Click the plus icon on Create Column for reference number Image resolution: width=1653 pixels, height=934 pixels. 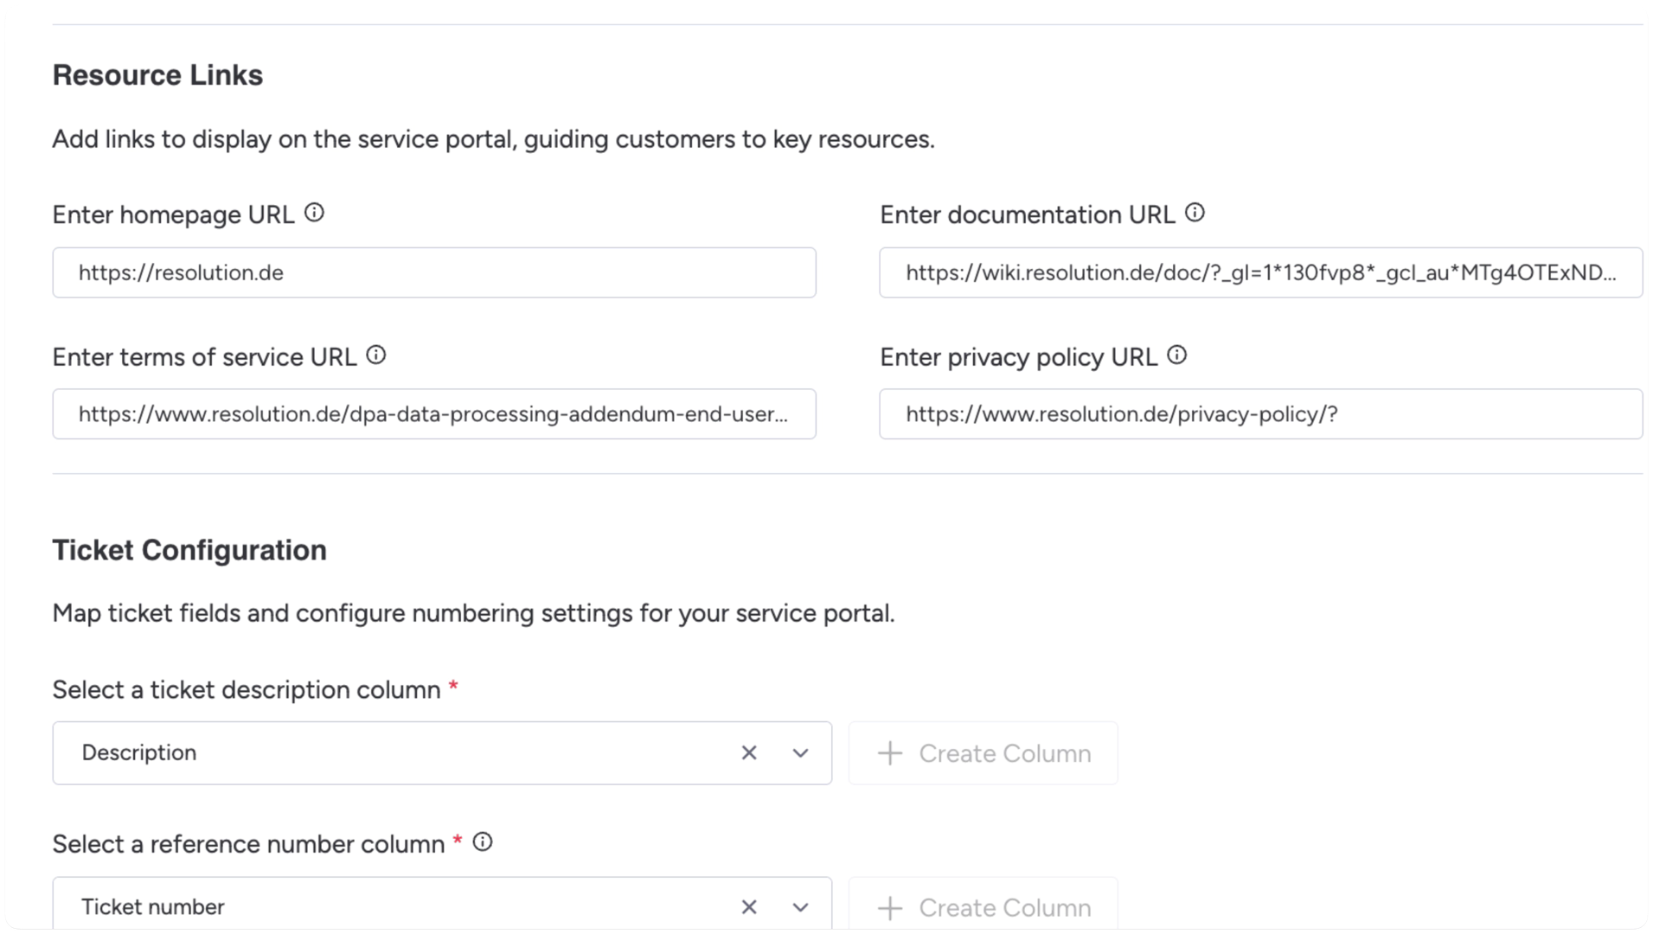click(889, 907)
